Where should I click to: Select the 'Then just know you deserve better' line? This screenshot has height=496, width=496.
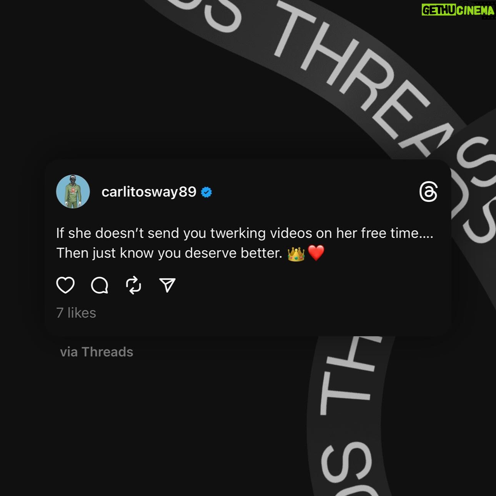pyautogui.click(x=169, y=253)
